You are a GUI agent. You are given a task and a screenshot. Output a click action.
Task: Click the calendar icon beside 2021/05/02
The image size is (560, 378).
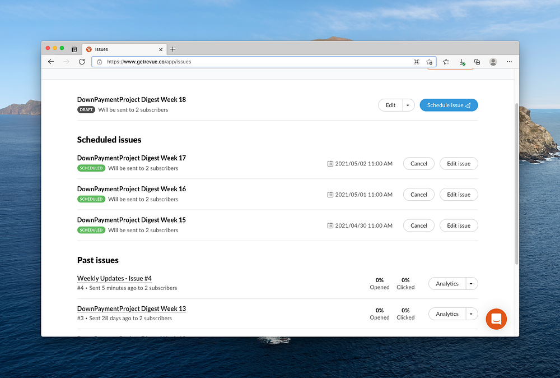[330, 163]
